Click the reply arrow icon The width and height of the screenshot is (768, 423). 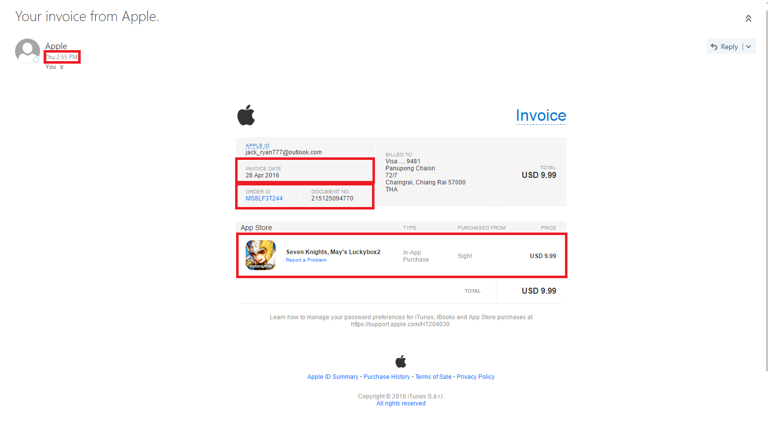714,47
